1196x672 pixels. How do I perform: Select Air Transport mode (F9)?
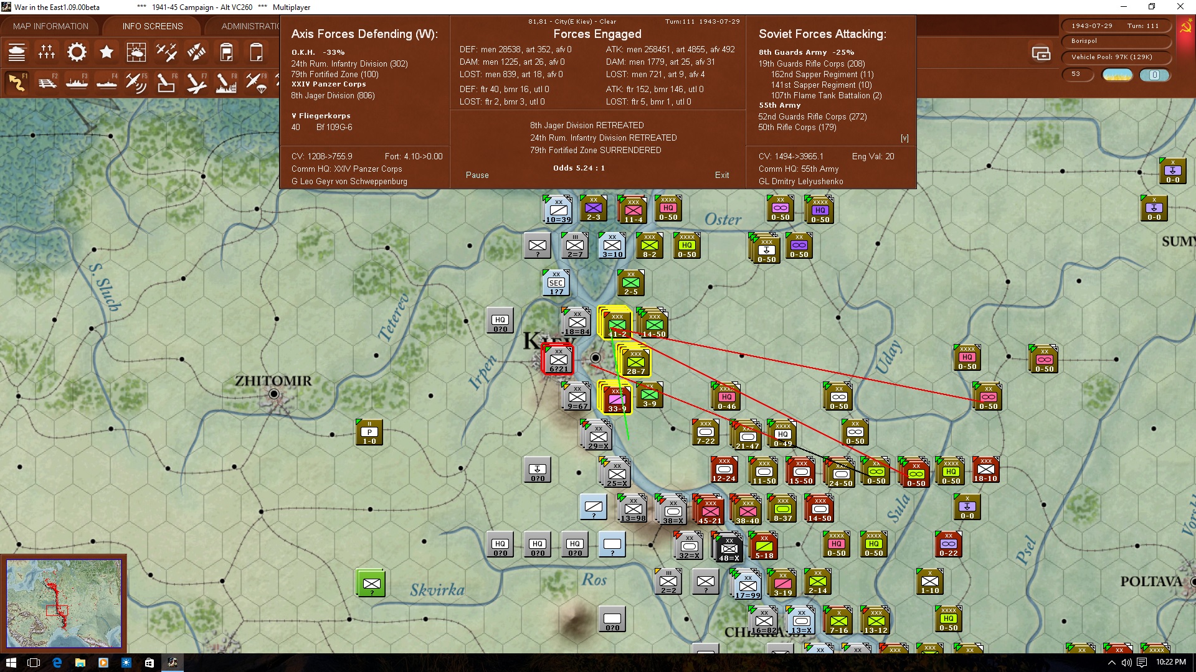(256, 82)
